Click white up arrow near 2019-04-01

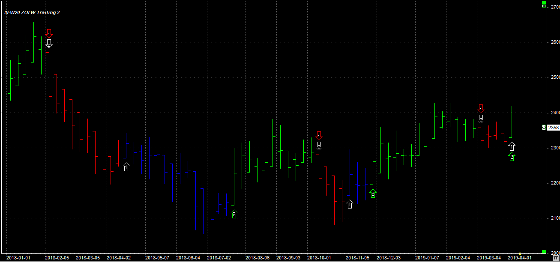pos(512,146)
